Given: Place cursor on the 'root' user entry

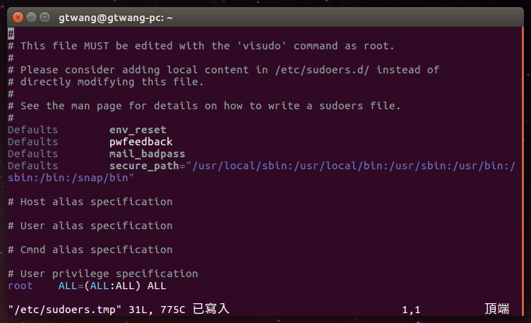Looking at the screenshot, I should pos(20,286).
